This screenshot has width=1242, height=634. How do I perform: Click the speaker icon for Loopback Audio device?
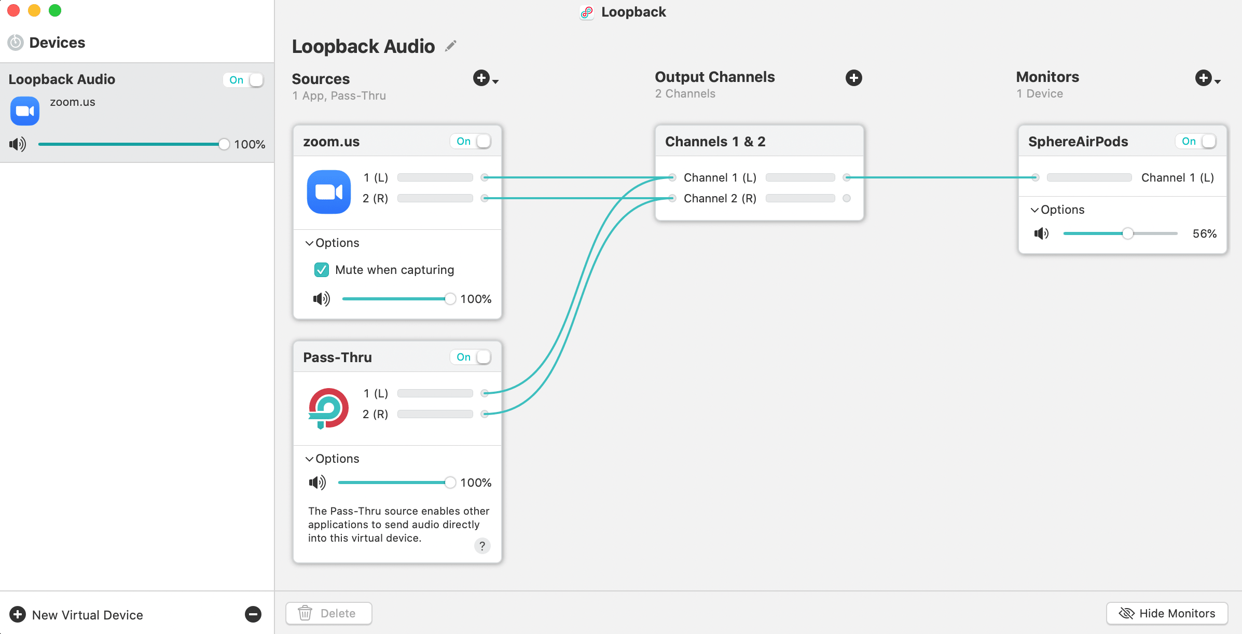pyautogui.click(x=18, y=144)
